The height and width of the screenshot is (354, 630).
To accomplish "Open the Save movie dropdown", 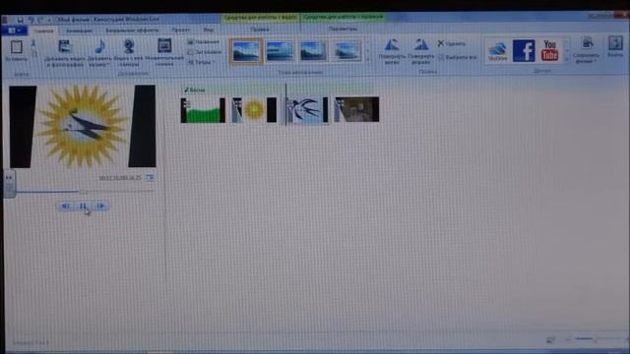I will (587, 50).
